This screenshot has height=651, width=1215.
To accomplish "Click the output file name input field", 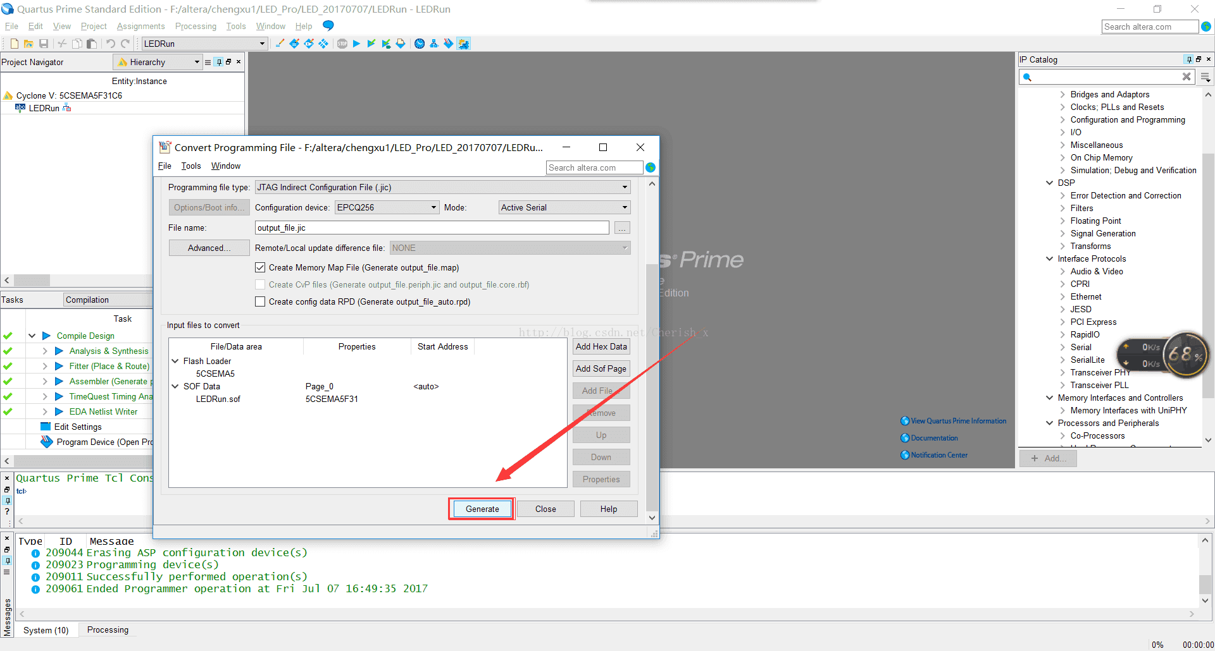I will coord(432,228).
